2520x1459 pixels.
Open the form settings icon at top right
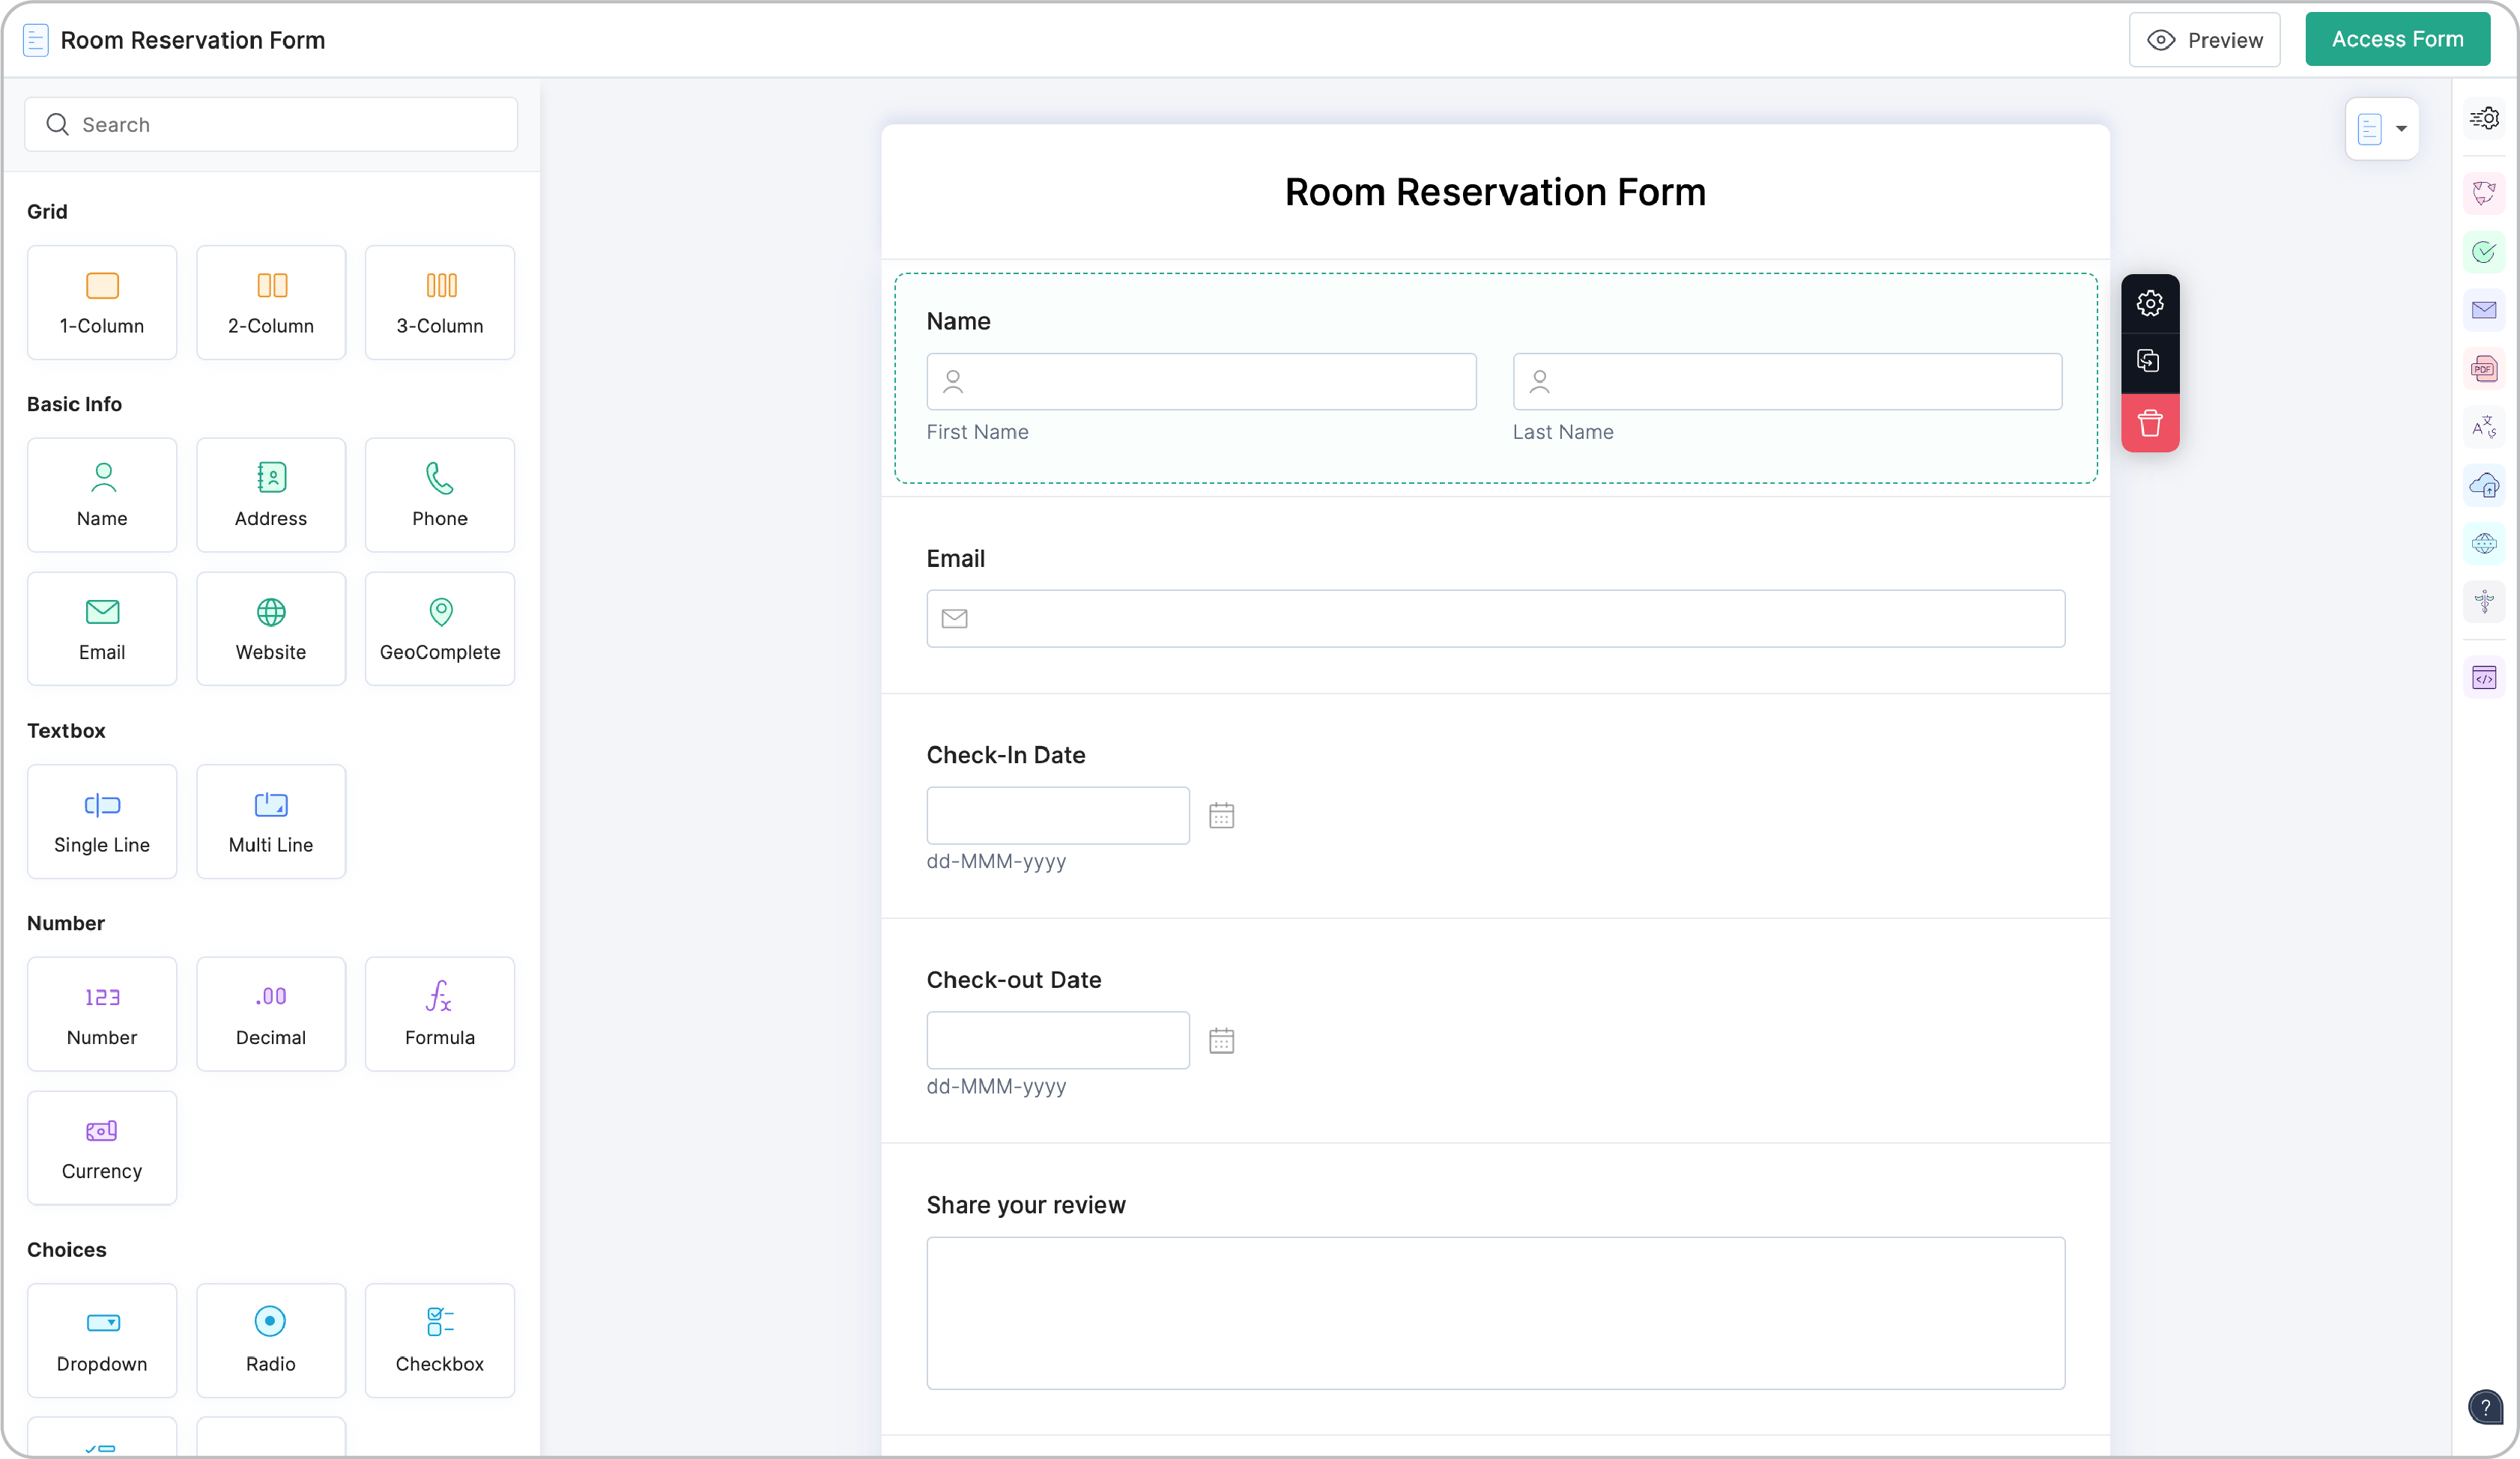pyautogui.click(x=2483, y=119)
